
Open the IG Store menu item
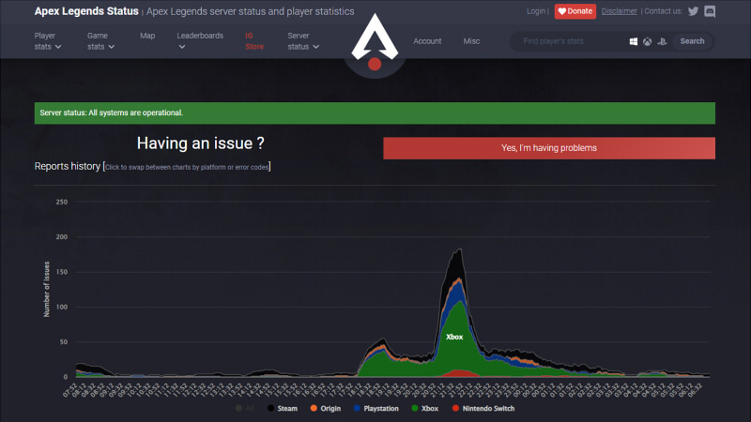(x=254, y=41)
